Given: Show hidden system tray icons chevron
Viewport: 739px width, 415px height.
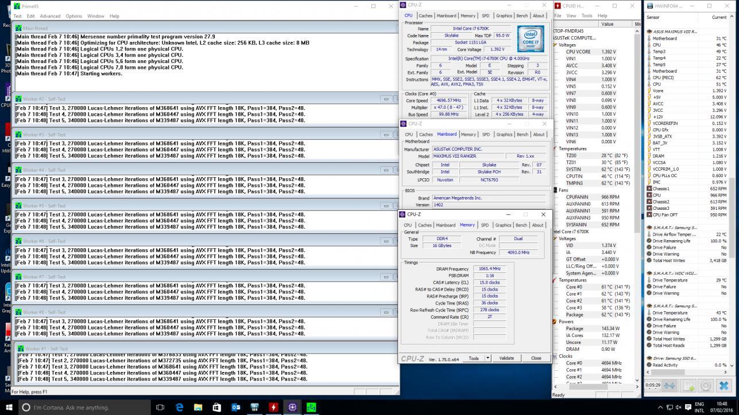Looking at the screenshot, I should [x=659, y=408].
